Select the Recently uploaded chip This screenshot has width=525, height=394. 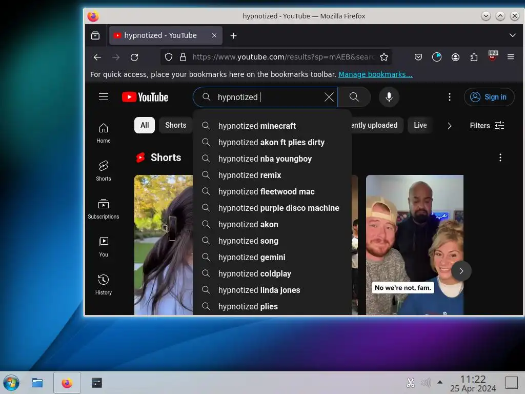click(377, 125)
